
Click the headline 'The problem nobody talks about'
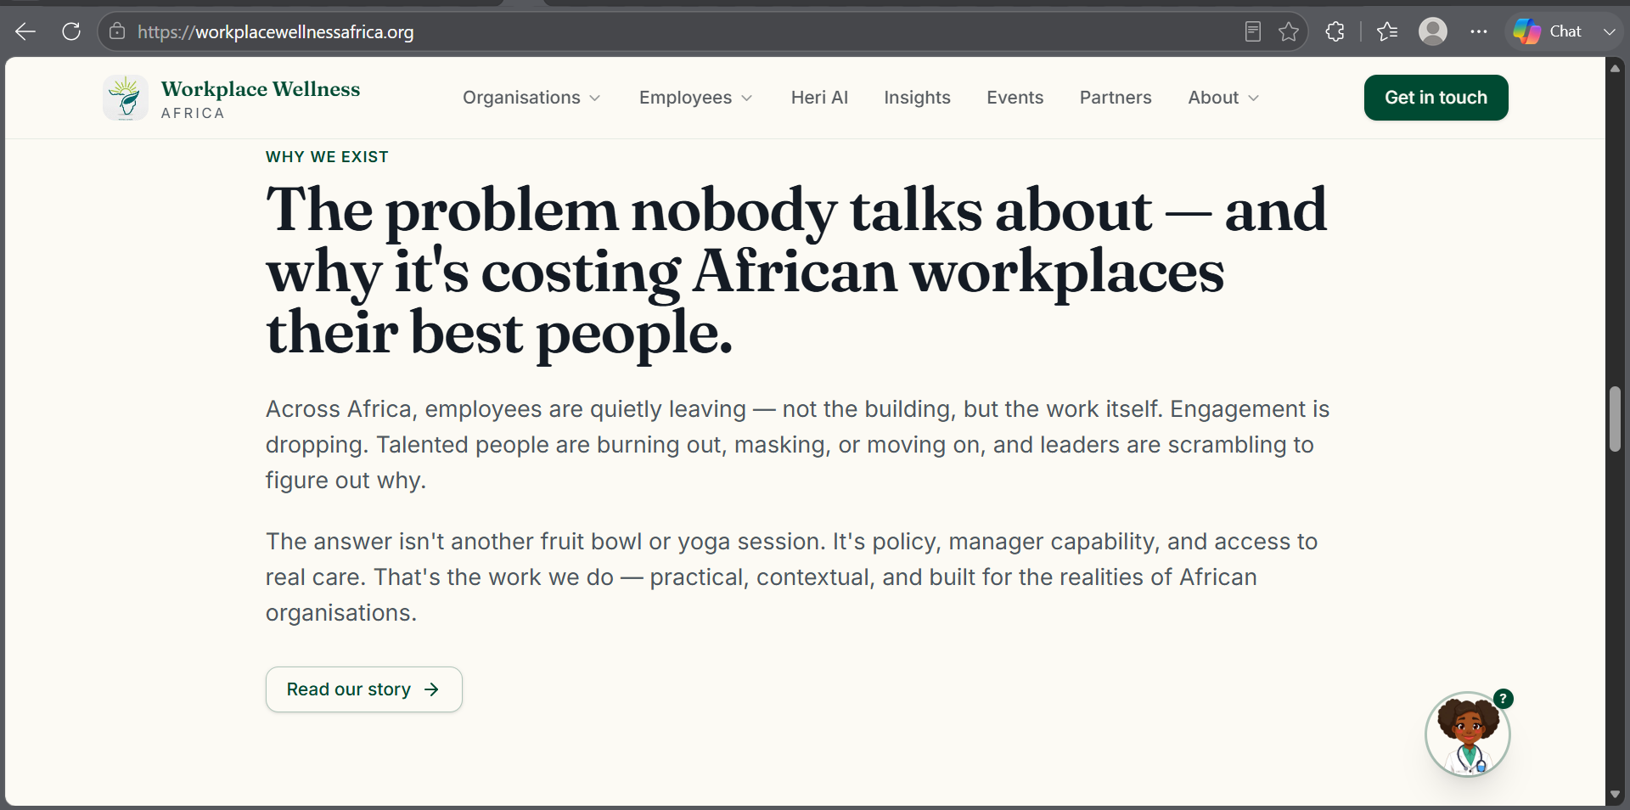tap(709, 210)
